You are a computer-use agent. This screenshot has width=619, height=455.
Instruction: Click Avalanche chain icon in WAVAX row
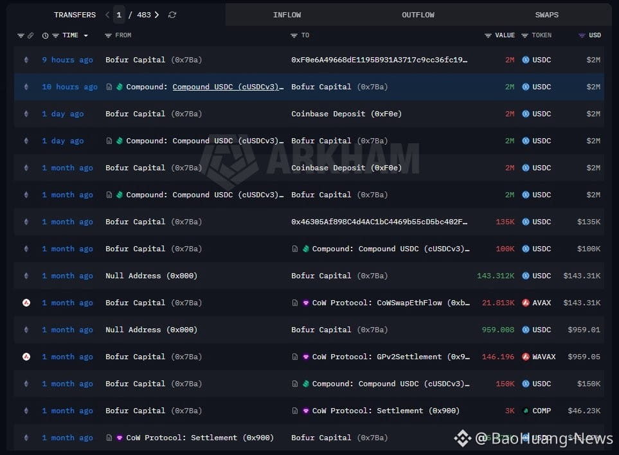(x=26, y=357)
